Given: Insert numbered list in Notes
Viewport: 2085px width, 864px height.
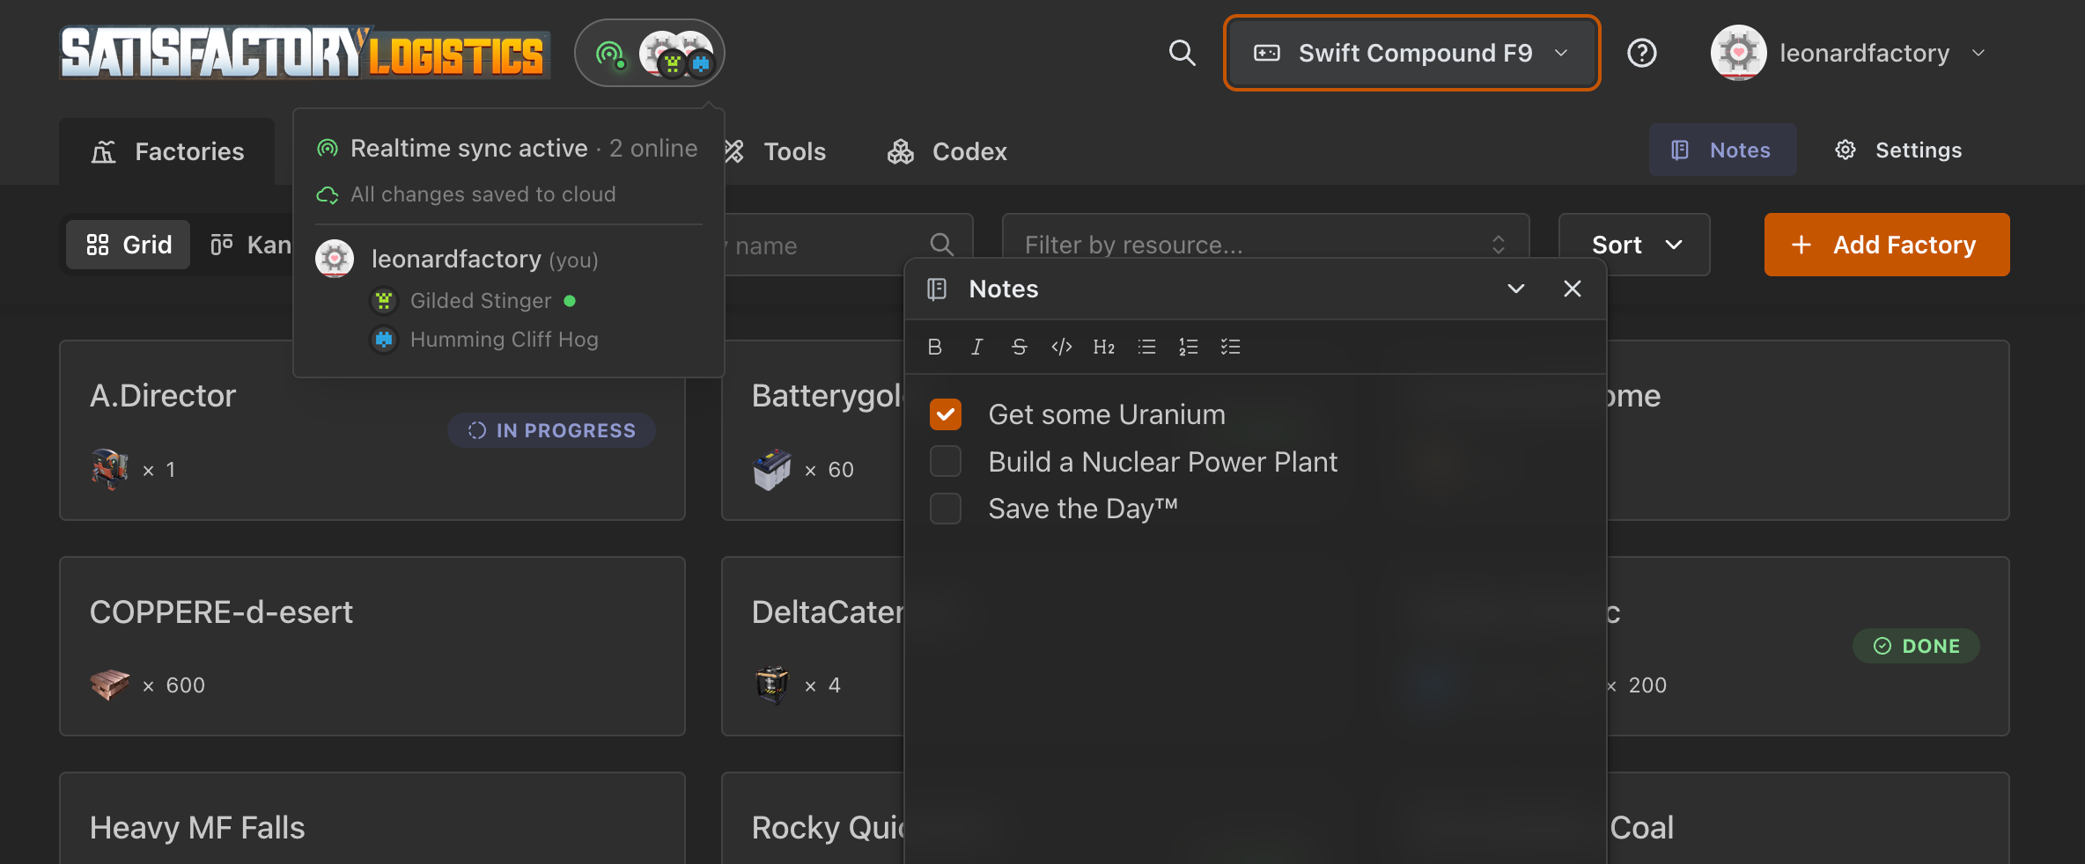Looking at the screenshot, I should coord(1188,347).
